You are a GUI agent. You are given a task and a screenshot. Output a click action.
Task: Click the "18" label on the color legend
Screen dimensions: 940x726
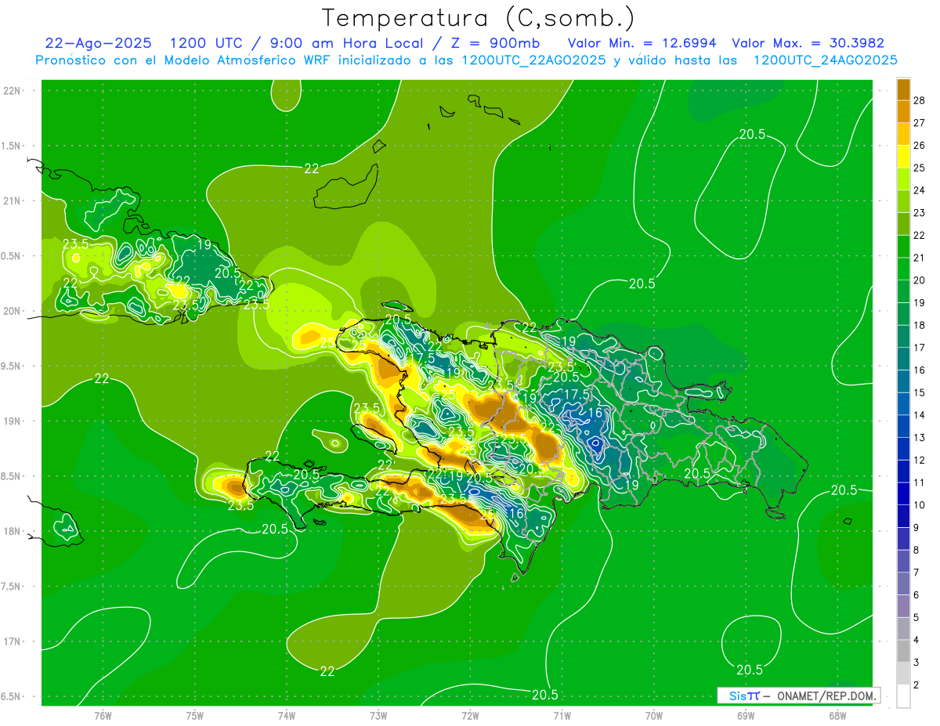920,325
